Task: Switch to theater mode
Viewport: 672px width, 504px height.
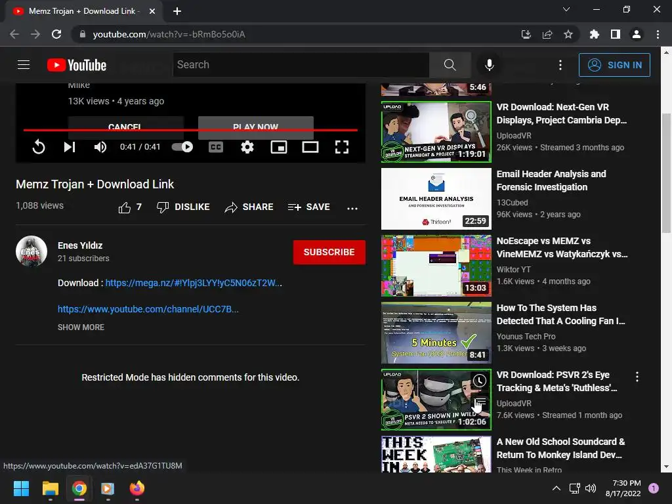Action: point(310,147)
